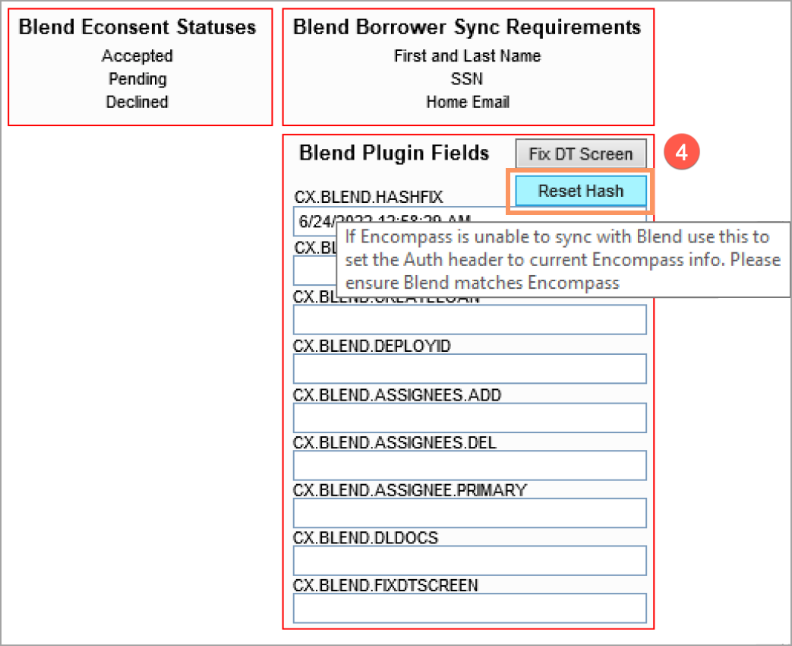Click the Blend Econsent Statuses heading

(x=137, y=27)
